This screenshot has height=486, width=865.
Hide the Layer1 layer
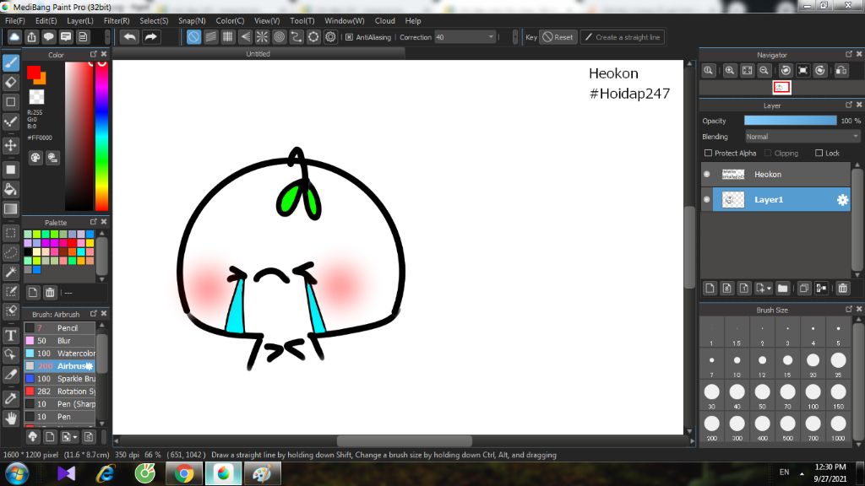707,199
